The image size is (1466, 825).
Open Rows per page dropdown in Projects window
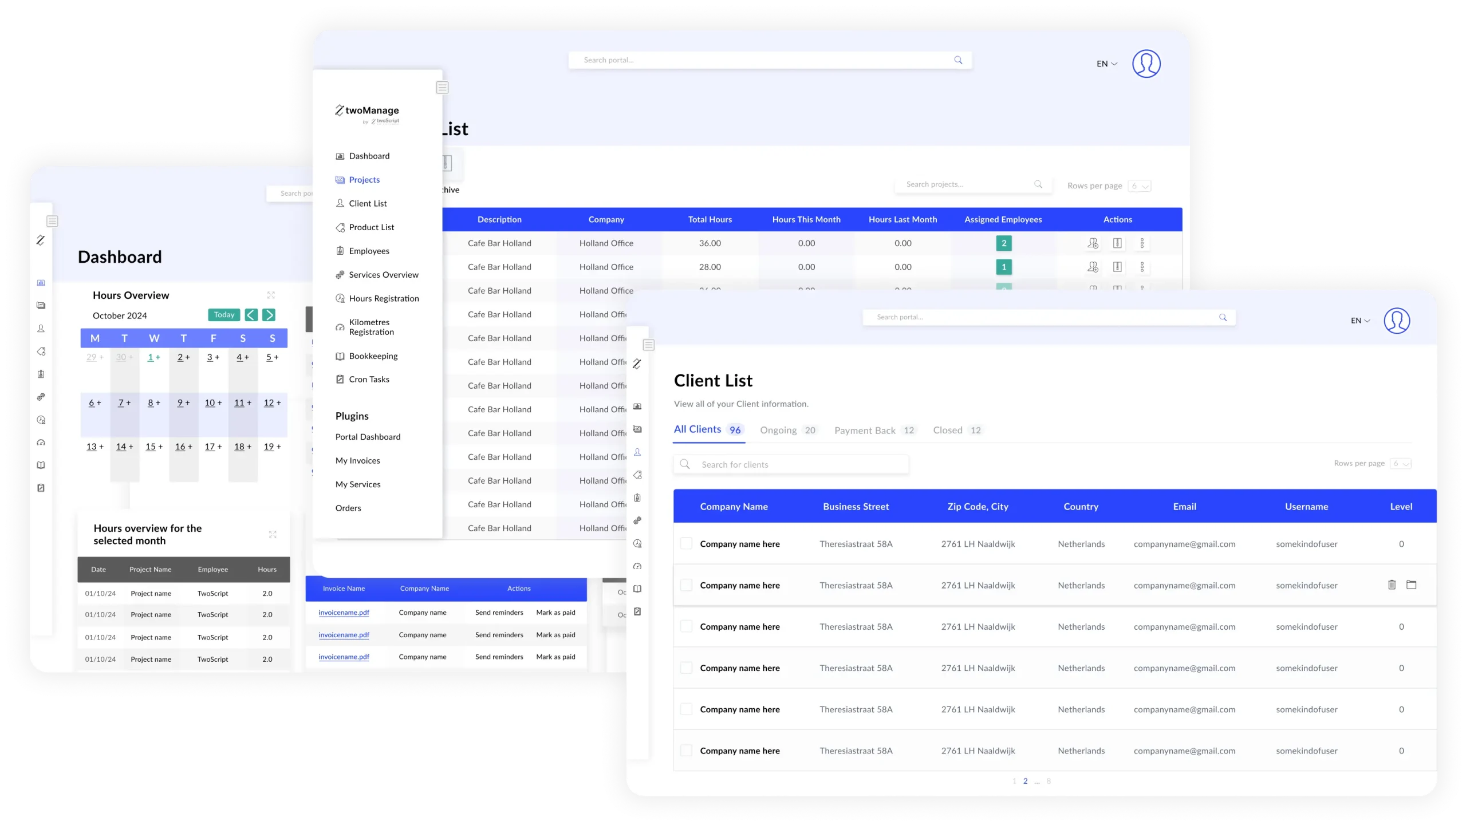pyautogui.click(x=1139, y=186)
